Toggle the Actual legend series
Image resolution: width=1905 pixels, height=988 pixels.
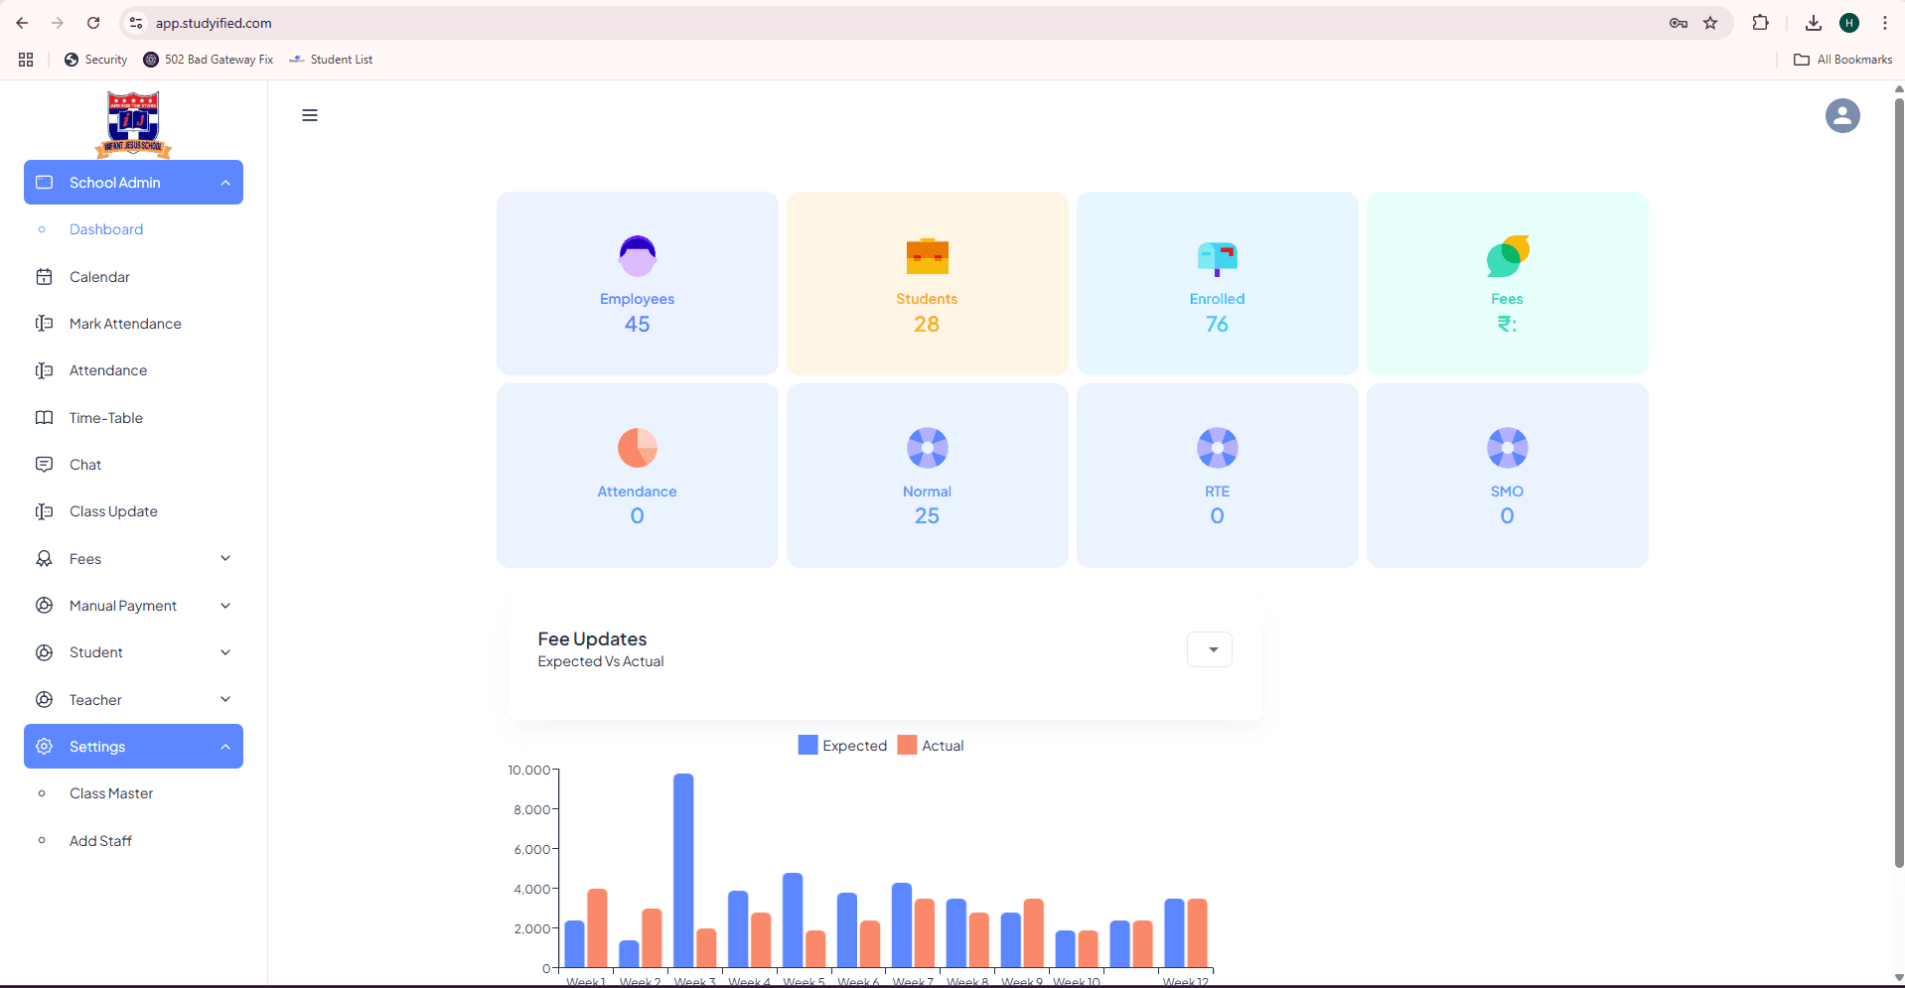pyautogui.click(x=931, y=746)
